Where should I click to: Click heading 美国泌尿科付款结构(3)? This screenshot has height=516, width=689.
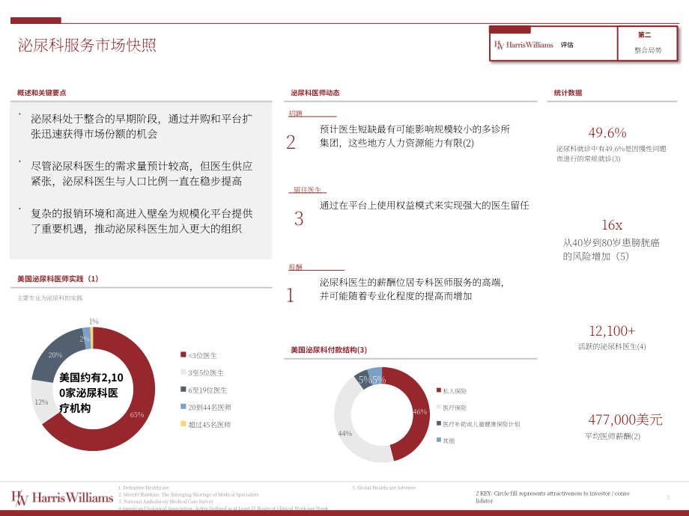329,350
